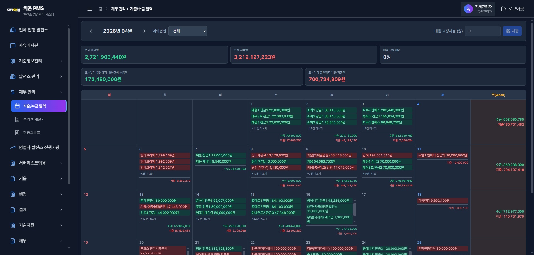Click the 재무 관리 dollar sign icon

[13, 92]
